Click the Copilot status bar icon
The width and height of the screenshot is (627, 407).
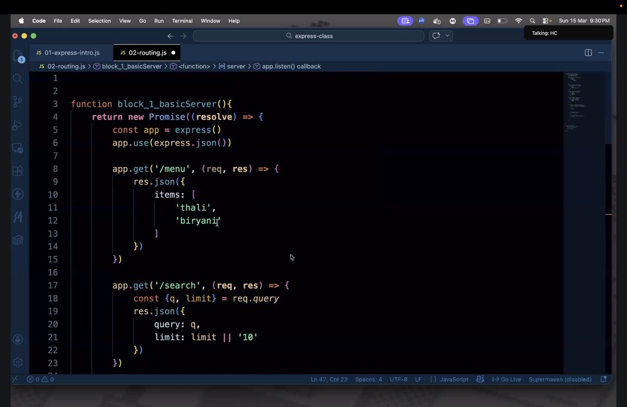480,379
